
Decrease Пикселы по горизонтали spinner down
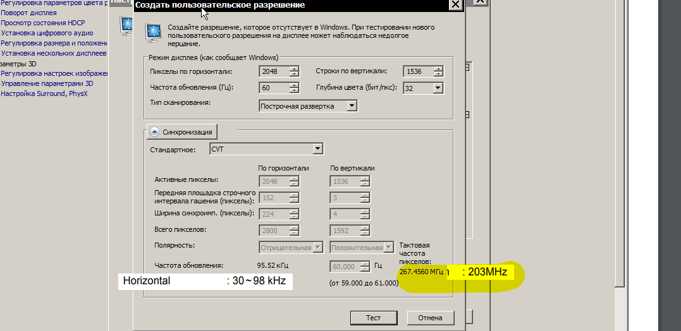tap(295, 74)
